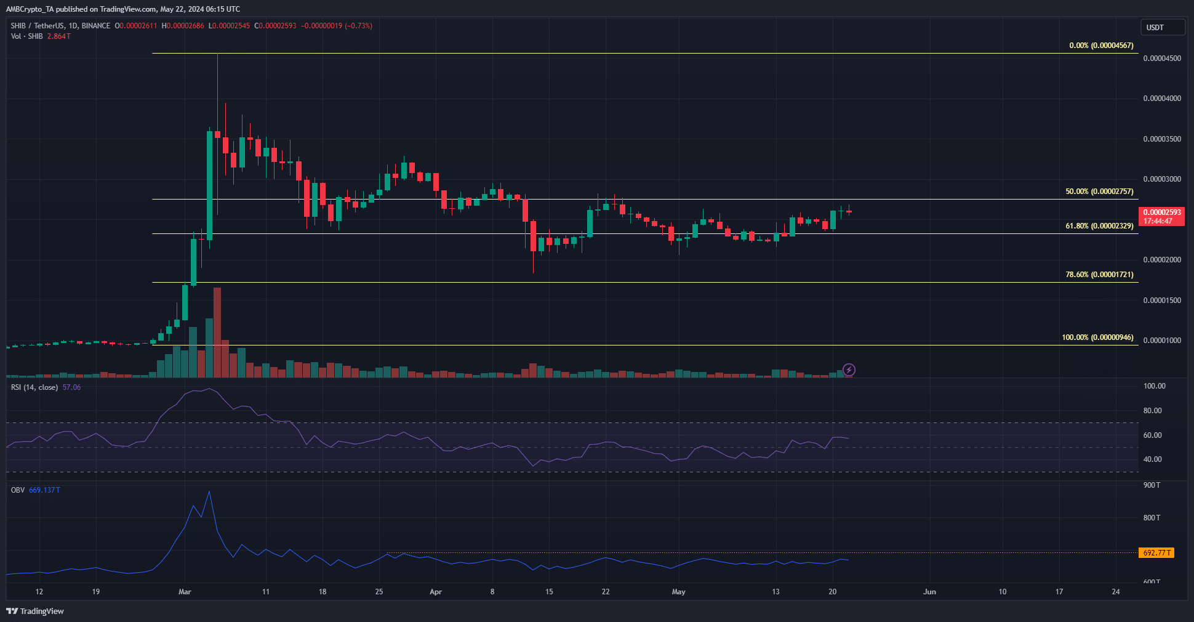
Task: Click the high value H0.00002686
Action: coord(183,26)
